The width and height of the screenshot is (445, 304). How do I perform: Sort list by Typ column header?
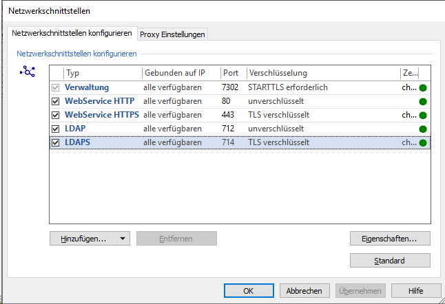(x=101, y=73)
